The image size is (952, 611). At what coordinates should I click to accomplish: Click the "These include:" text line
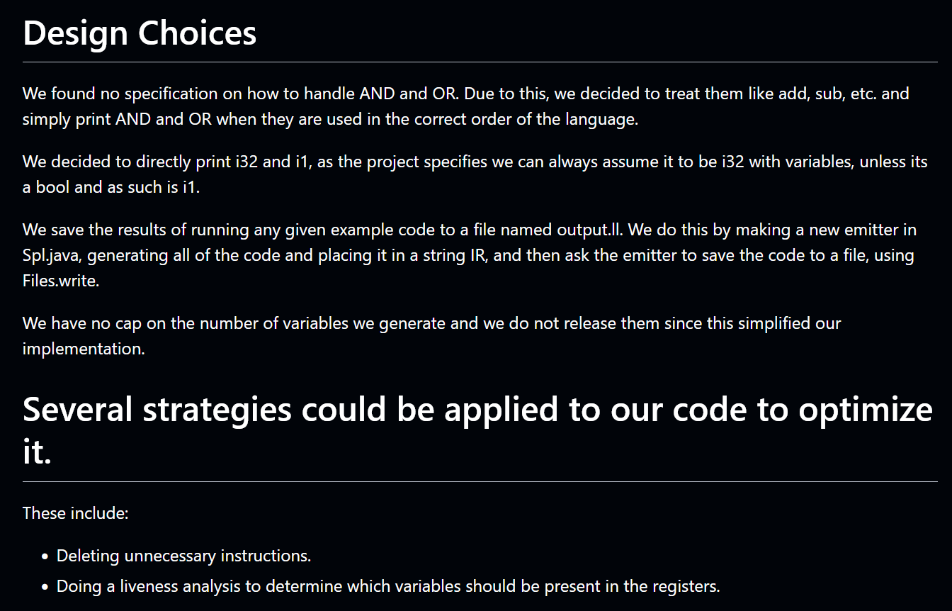[x=75, y=513]
